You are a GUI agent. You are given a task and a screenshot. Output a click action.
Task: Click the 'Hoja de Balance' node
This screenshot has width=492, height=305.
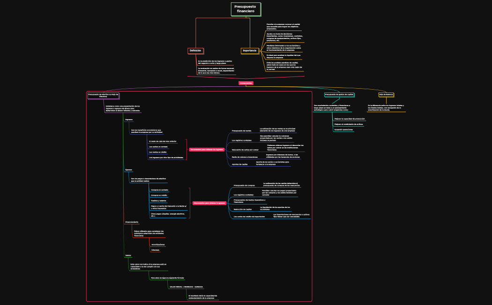[386, 94]
